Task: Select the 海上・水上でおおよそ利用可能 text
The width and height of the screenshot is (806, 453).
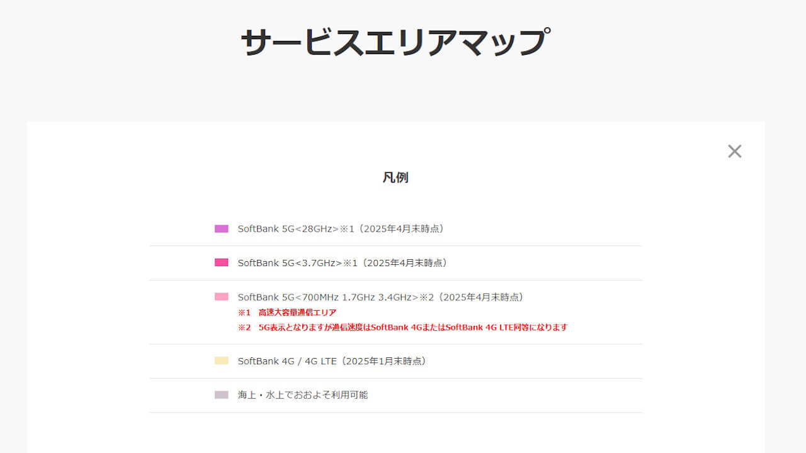Action: tap(303, 395)
